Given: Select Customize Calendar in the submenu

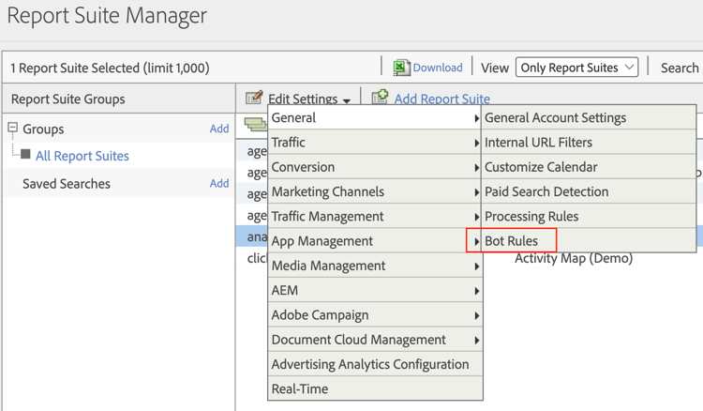Looking at the screenshot, I should coord(541,167).
